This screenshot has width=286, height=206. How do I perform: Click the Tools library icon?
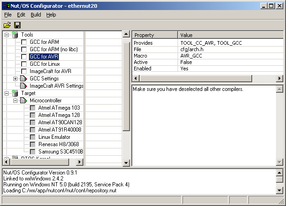click(15, 35)
